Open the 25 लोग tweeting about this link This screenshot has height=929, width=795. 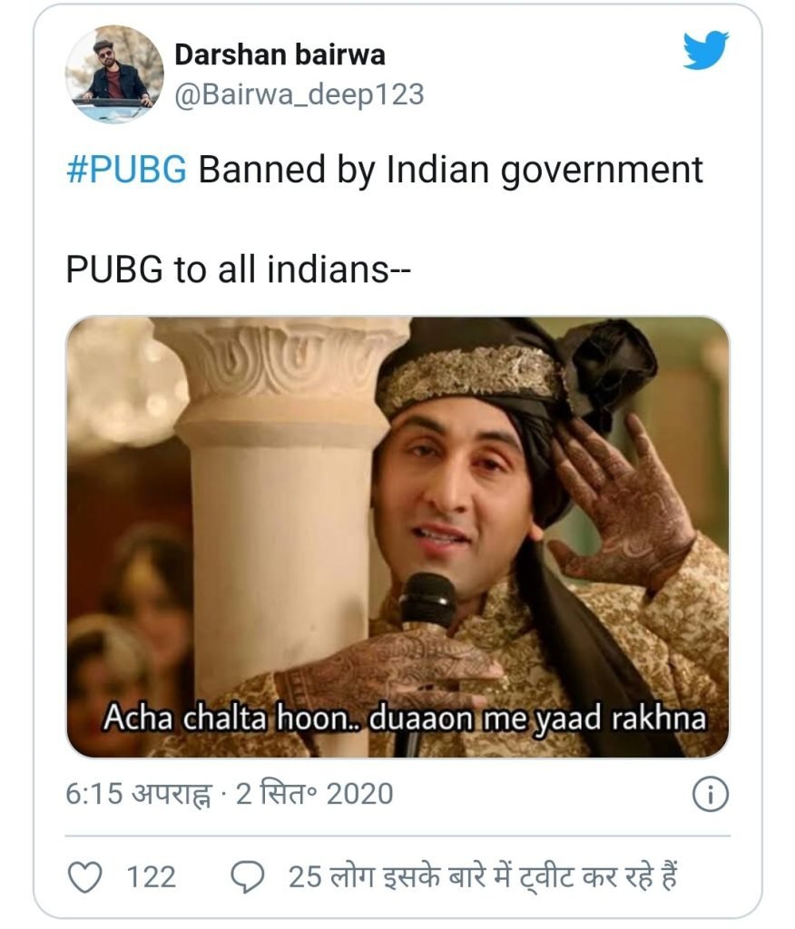[x=483, y=877]
